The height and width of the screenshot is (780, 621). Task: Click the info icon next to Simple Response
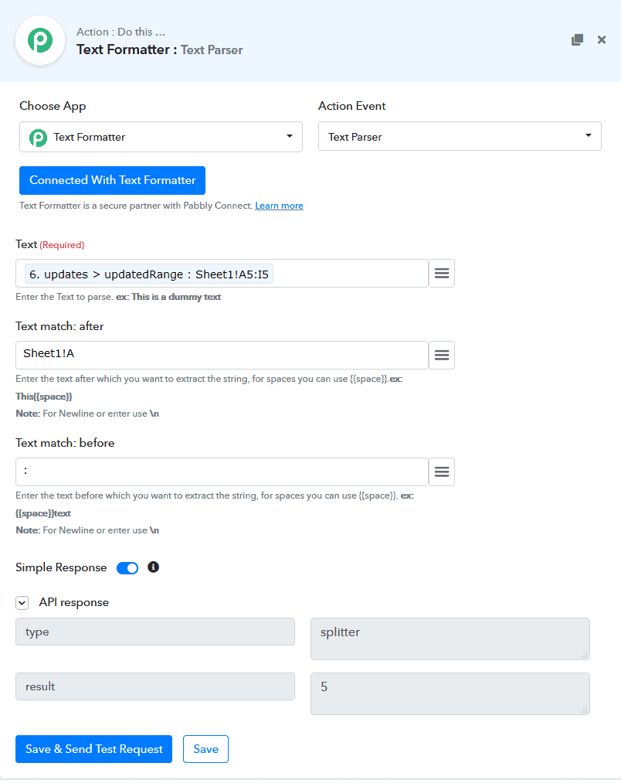[153, 567]
